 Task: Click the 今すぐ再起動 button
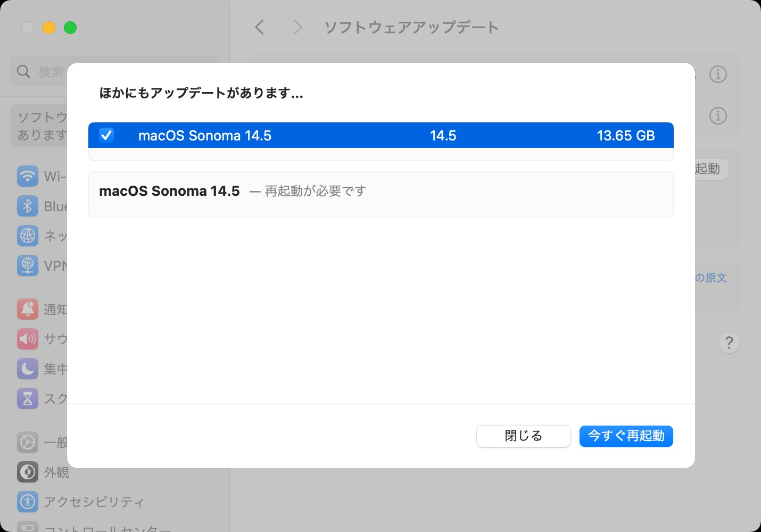tap(626, 436)
